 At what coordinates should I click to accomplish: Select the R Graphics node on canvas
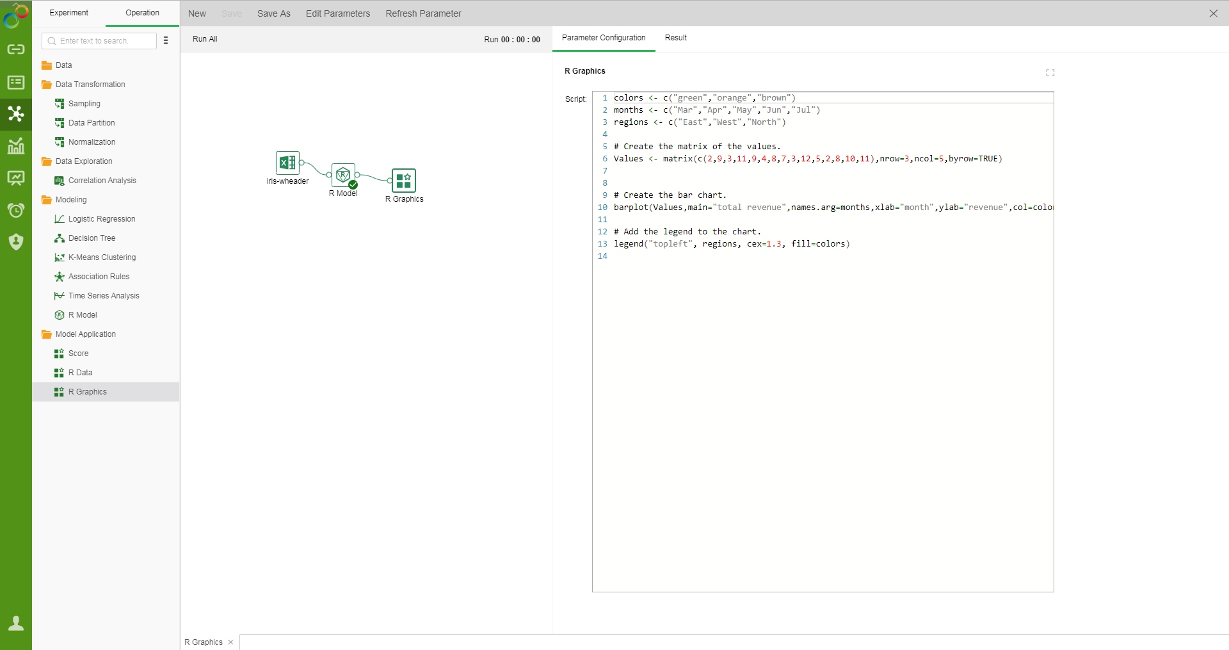tap(404, 181)
